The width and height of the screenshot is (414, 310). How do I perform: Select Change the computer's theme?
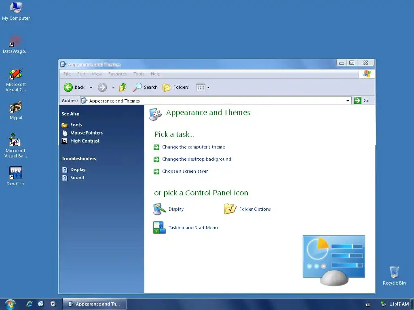pos(194,147)
